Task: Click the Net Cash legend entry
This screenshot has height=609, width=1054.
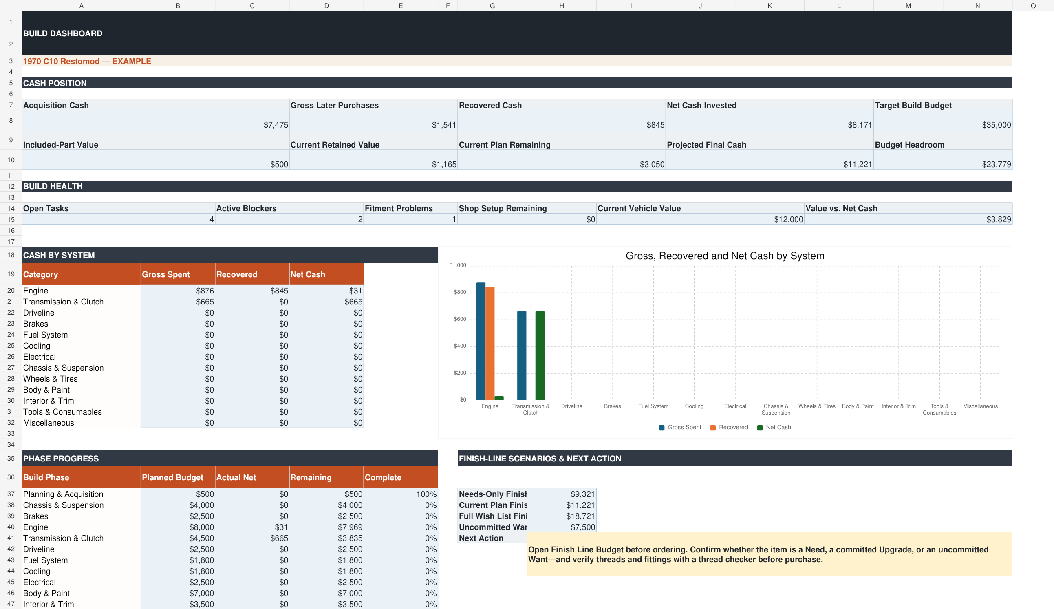Action: pos(774,428)
